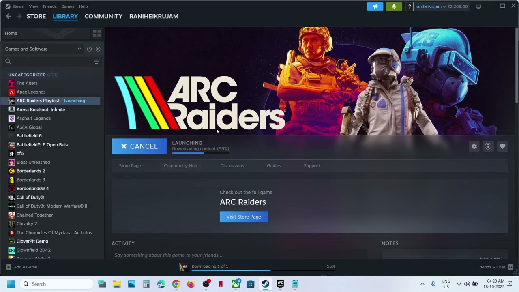Switch to Big Picture mode monitor icon
The width and height of the screenshot is (519, 292).
[x=478, y=6]
